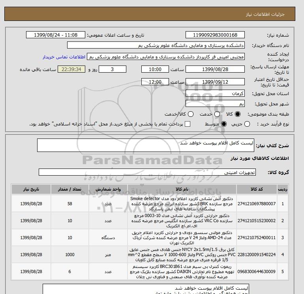The image size is (304, 294).
Task: Toggle the Islamic treasury payment checkbox
Action: tap(188, 124)
